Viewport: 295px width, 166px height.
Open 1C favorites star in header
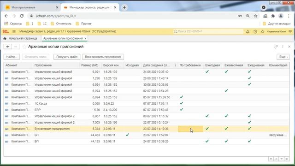coord(263,32)
